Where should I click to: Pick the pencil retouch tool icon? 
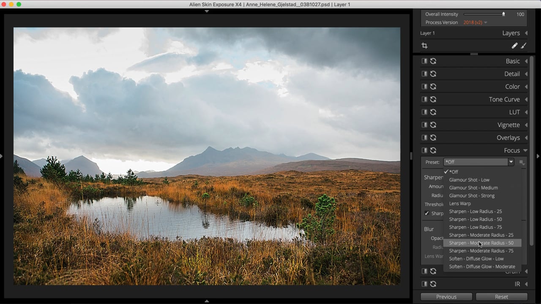pyautogui.click(x=514, y=46)
